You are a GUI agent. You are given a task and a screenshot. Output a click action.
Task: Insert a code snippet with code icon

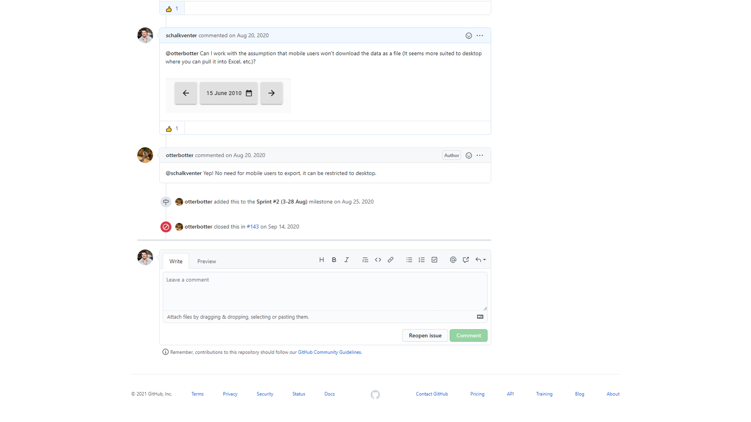tap(378, 260)
